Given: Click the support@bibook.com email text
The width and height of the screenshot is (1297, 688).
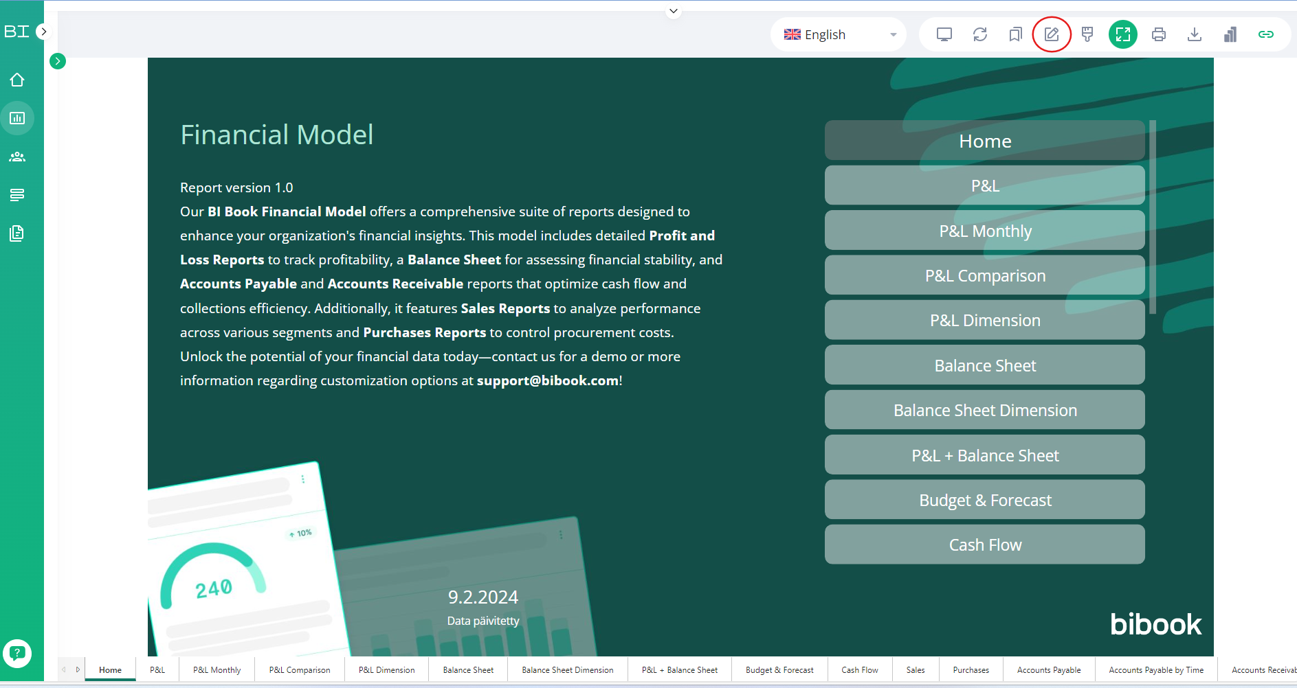Looking at the screenshot, I should (x=548, y=380).
